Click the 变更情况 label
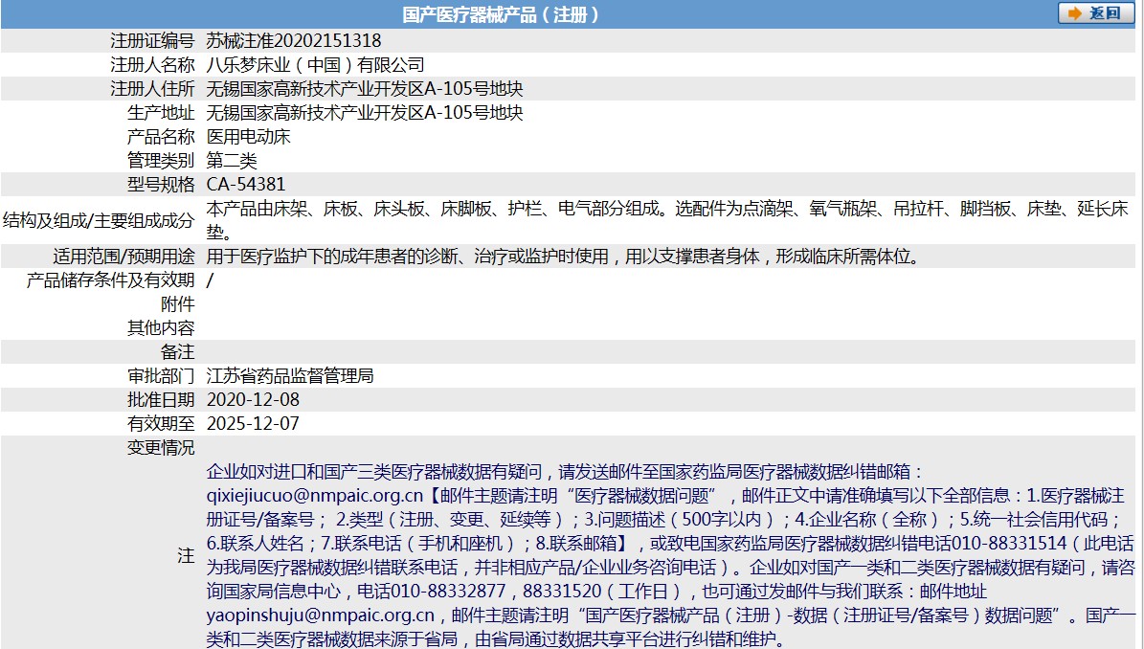 [x=161, y=448]
